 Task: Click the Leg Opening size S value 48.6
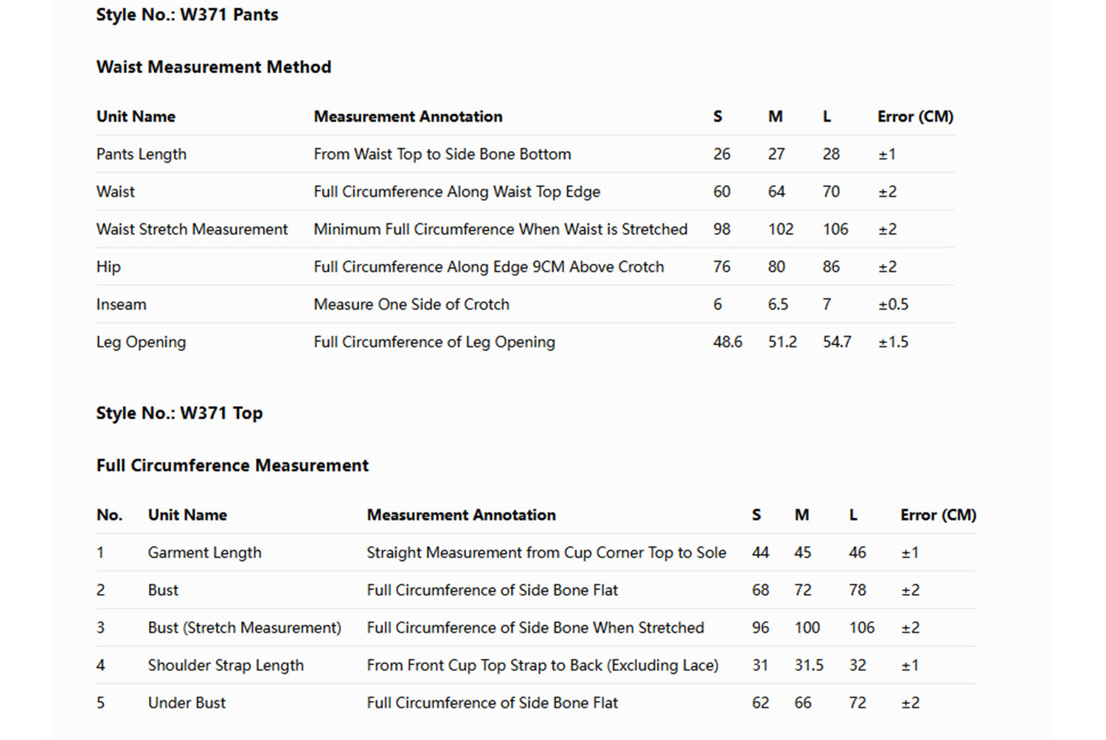[727, 342]
